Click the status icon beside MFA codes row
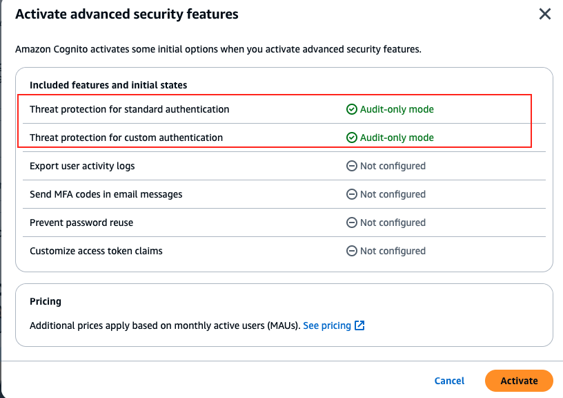The width and height of the screenshot is (563, 398). tap(352, 194)
